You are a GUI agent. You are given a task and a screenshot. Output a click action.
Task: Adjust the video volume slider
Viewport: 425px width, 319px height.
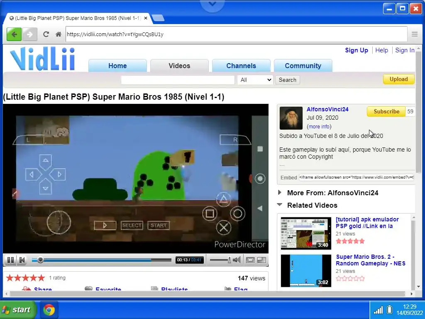point(220,260)
